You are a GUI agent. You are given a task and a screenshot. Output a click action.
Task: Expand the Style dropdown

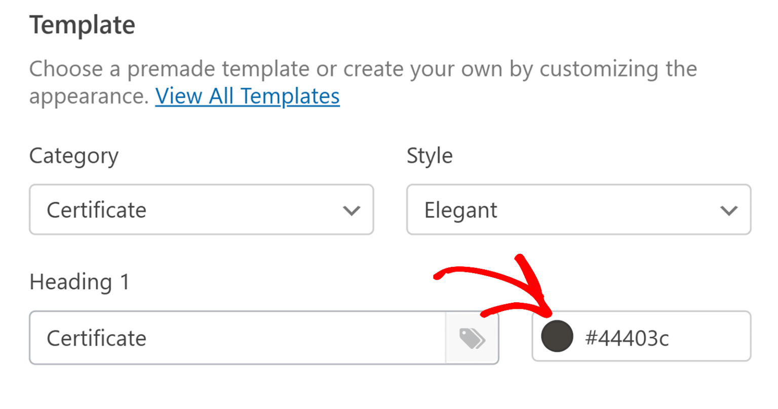click(578, 209)
